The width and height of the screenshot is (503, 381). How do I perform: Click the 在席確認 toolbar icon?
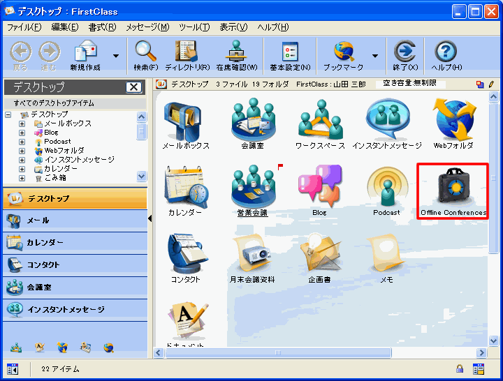pos(236,52)
